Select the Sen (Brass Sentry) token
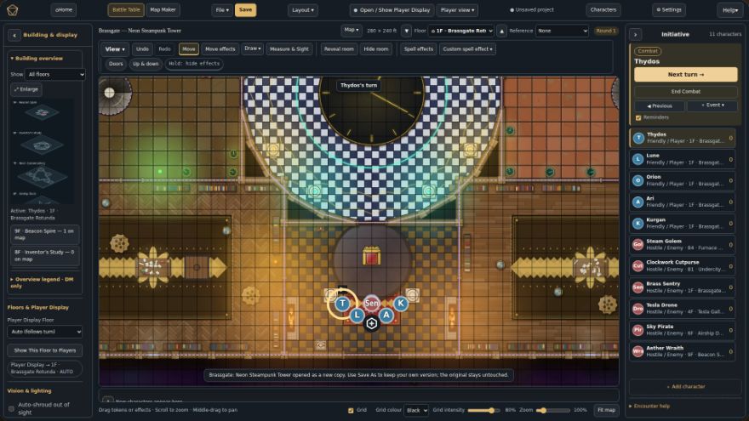 click(372, 303)
